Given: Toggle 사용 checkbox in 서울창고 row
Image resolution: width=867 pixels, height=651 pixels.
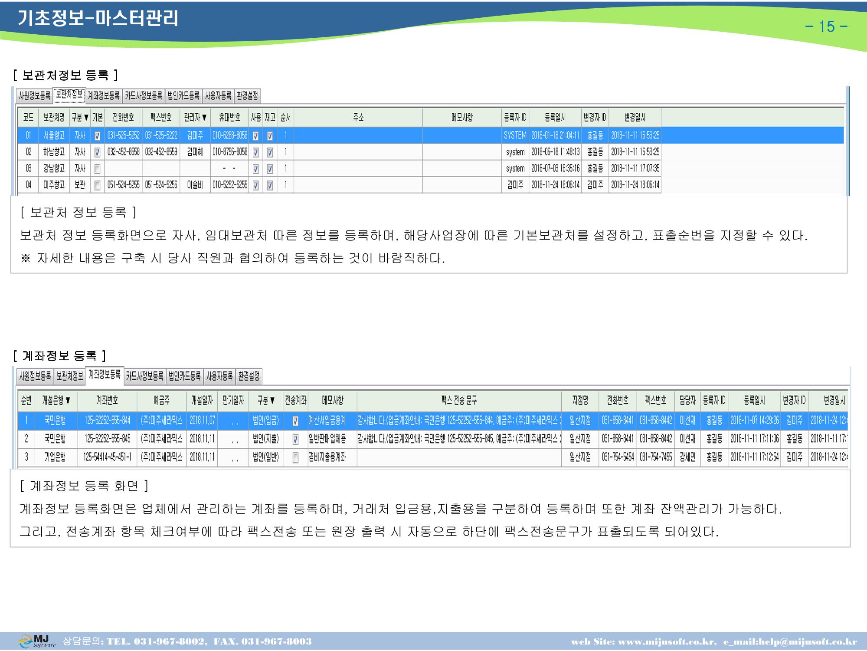Looking at the screenshot, I should pos(255,136).
